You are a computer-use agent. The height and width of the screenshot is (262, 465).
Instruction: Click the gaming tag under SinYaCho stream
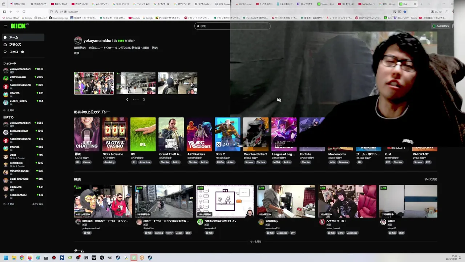tap(159, 233)
